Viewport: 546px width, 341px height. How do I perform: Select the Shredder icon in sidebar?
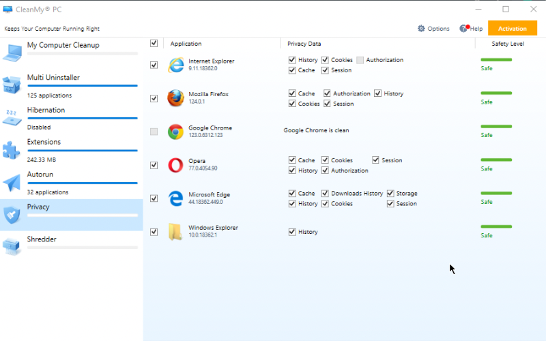pyautogui.click(x=12, y=246)
